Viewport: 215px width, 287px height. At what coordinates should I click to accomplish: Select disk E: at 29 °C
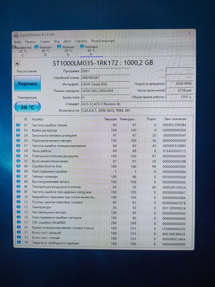[x=67, y=50]
